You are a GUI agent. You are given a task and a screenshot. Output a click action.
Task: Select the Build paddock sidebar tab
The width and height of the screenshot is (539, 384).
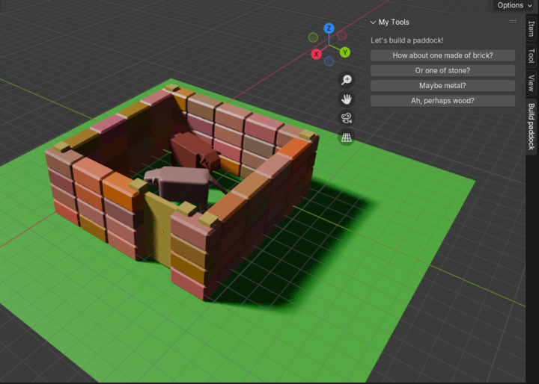pos(531,126)
